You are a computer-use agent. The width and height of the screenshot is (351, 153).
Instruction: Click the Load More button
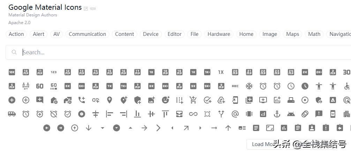click(264, 144)
